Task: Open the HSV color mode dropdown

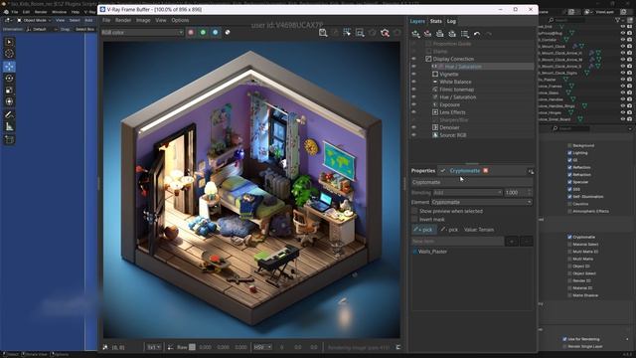Action: pyautogui.click(x=262, y=347)
